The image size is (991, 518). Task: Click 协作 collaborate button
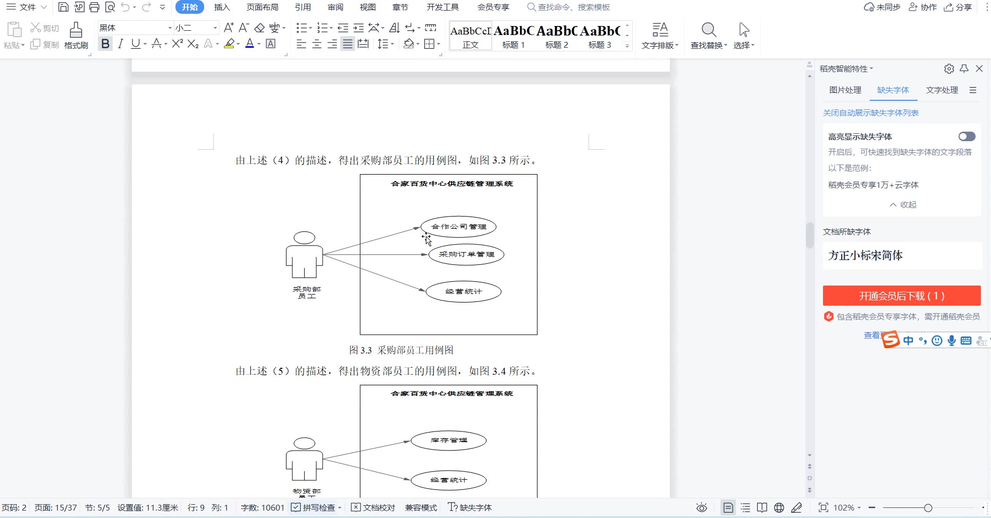coord(922,7)
